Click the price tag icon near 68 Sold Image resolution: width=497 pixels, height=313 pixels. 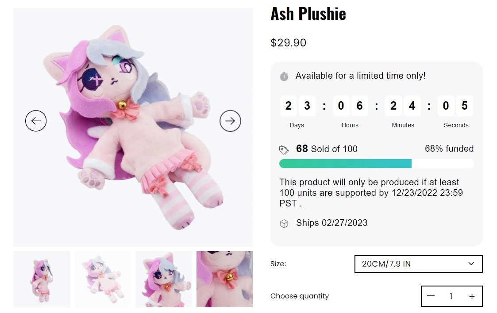tap(284, 149)
